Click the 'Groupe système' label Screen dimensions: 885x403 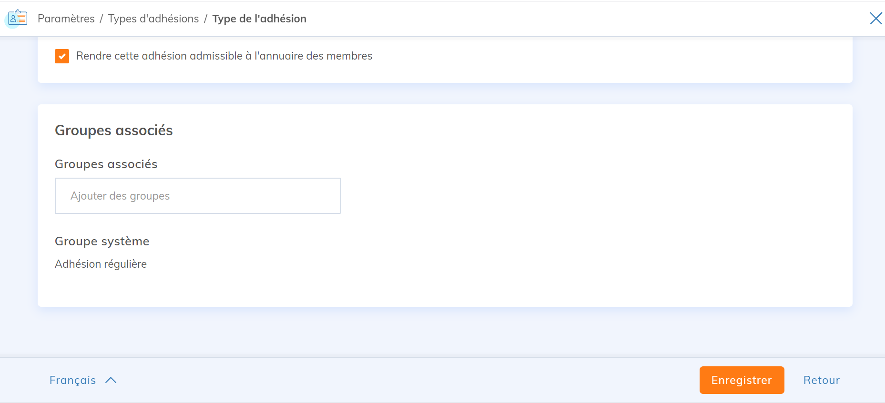(x=102, y=242)
